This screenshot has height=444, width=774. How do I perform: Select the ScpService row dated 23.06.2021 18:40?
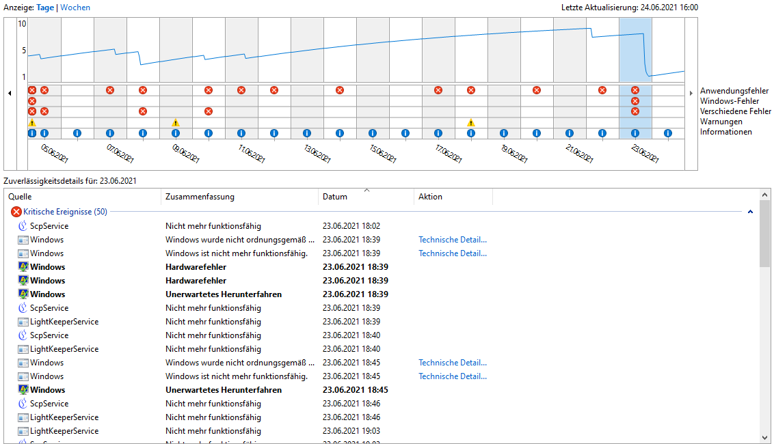380,335
